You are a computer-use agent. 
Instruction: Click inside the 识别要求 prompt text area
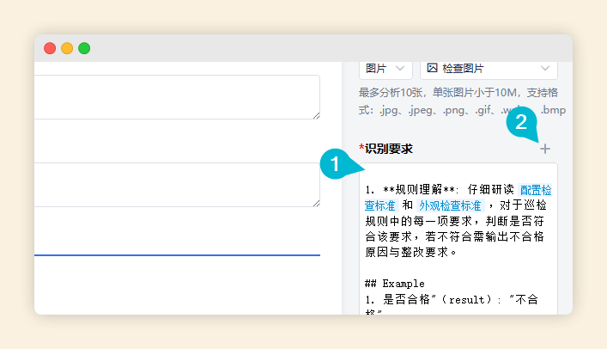click(458, 238)
